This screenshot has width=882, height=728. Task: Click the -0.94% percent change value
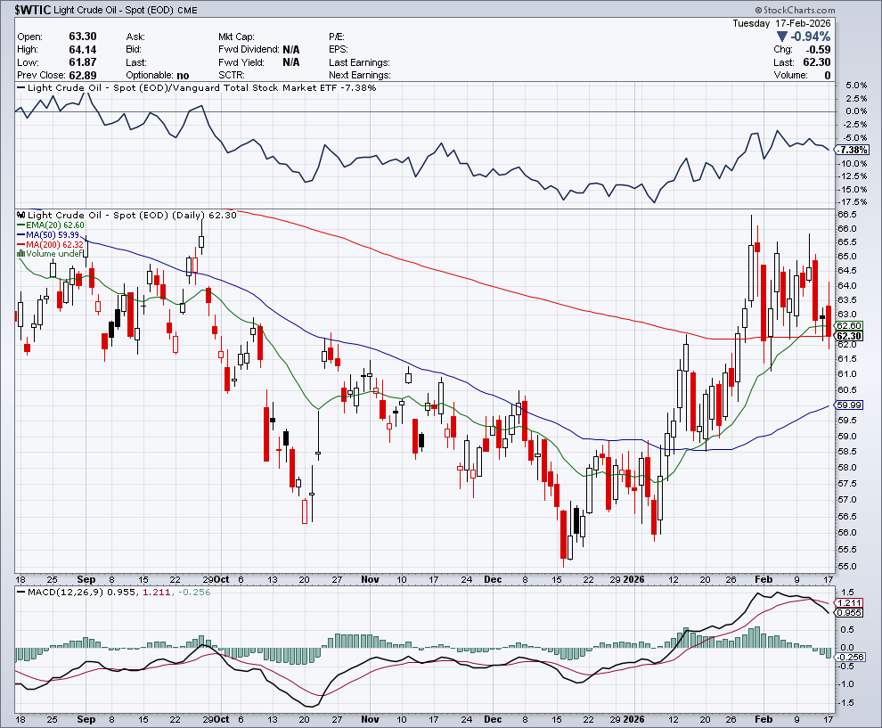coord(811,37)
